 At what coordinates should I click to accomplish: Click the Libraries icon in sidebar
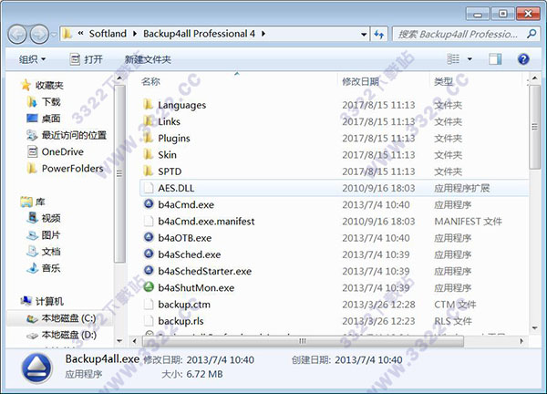(x=26, y=202)
